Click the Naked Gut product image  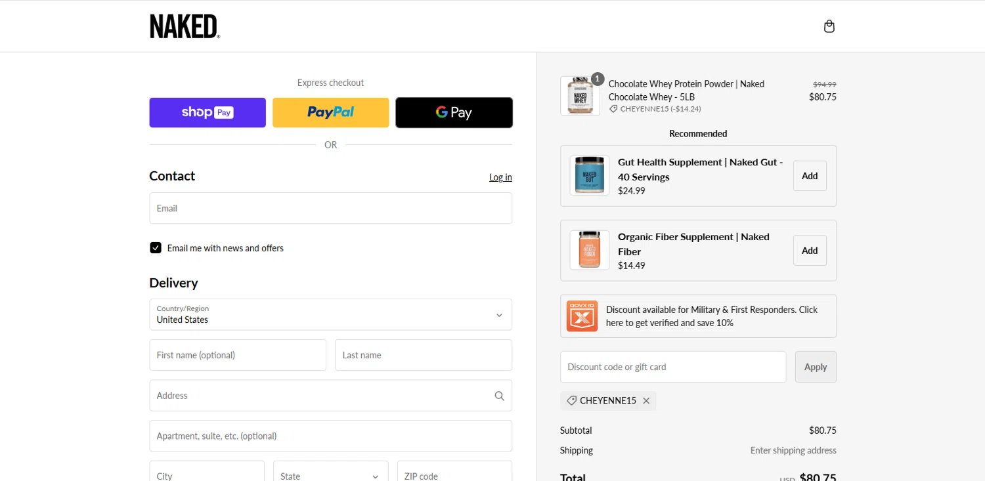click(589, 175)
